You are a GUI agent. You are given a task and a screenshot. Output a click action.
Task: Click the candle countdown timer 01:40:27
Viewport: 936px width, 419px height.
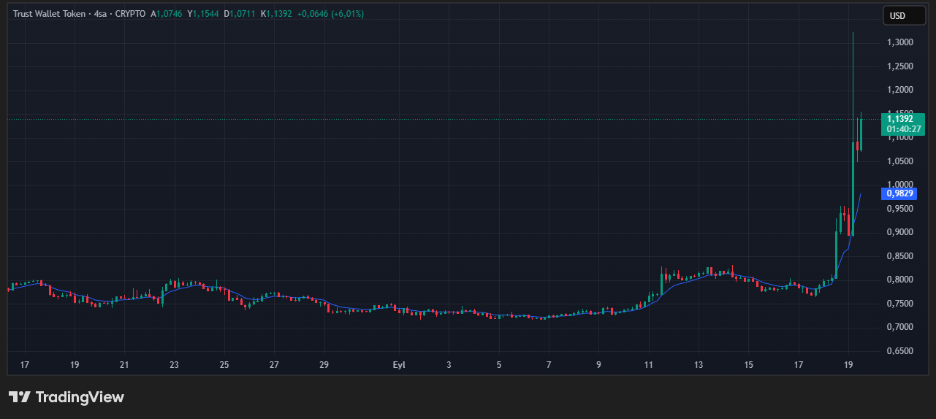[904, 129]
